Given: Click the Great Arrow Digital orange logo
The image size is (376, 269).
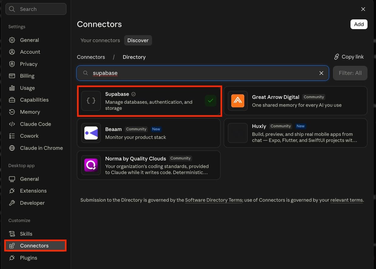Looking at the screenshot, I should [238, 101].
